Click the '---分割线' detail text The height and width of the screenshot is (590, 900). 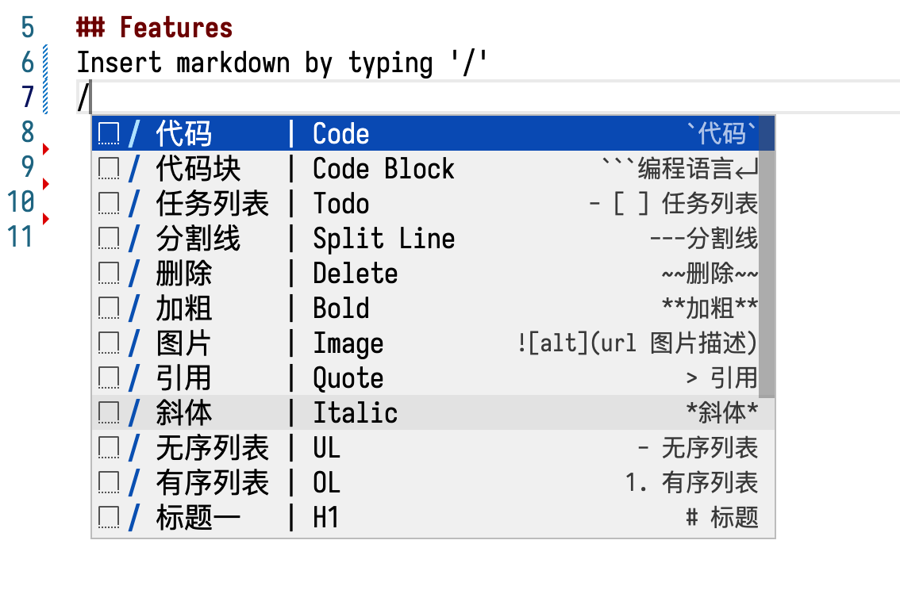coord(704,239)
